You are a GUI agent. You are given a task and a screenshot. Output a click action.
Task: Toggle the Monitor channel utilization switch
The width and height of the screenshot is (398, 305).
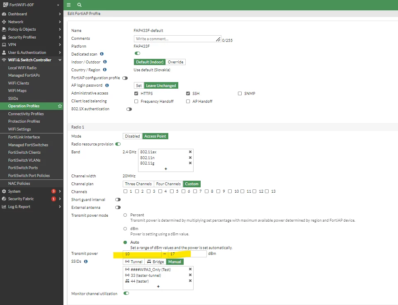click(x=126, y=293)
